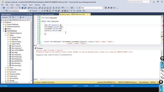Click the Decrease Indent icon
Screen dimensions: 164x92
coord(77,11)
